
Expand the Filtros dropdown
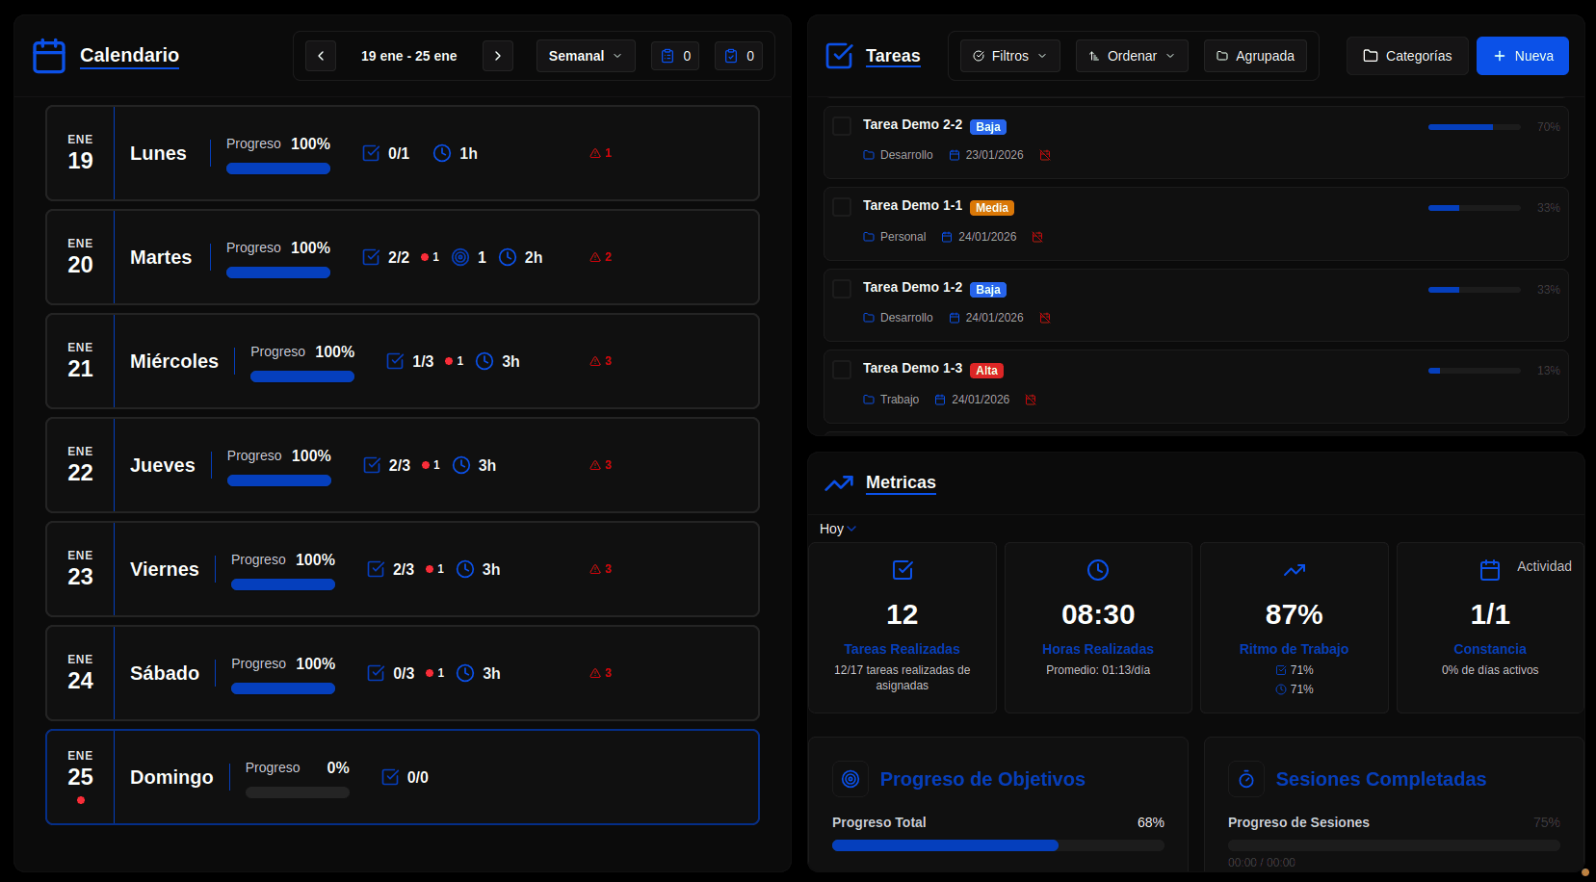coord(1009,56)
